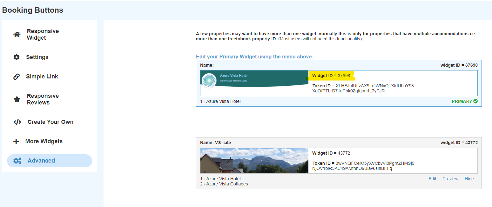492x207 pixels.
Task: Click the double gears icon for Advanced
Action: click(x=17, y=161)
